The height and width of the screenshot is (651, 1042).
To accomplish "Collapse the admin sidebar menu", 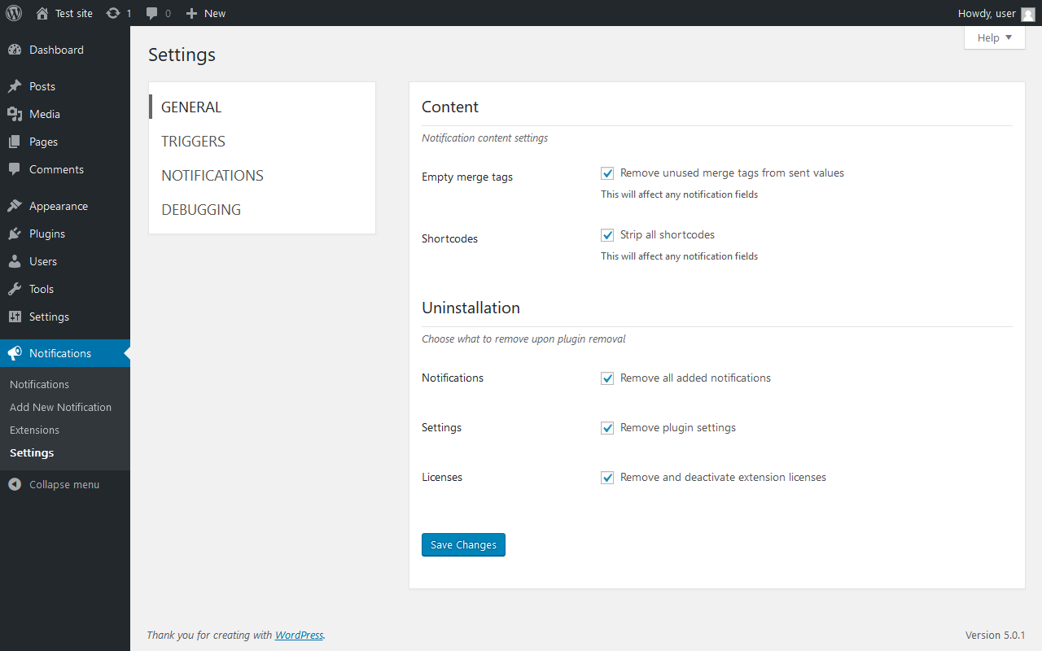I will click(x=54, y=484).
